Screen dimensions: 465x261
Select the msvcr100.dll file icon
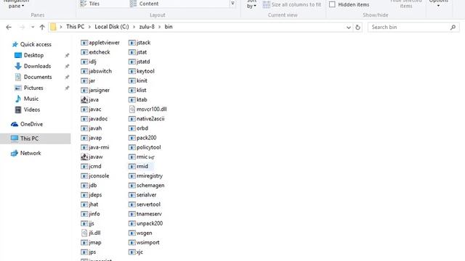[x=132, y=109]
